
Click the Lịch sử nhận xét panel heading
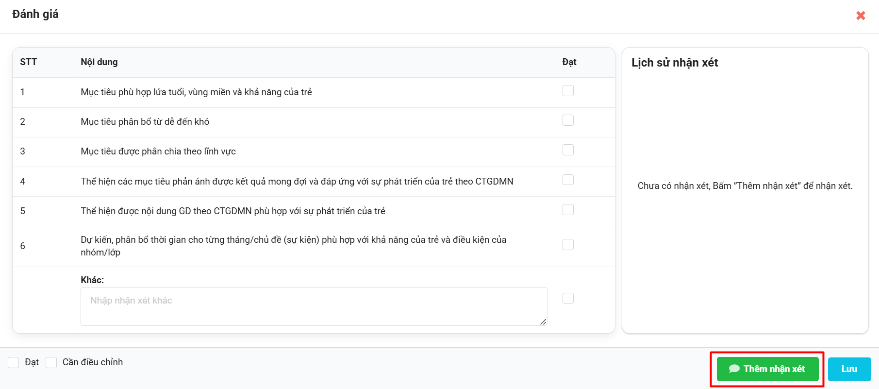point(675,63)
